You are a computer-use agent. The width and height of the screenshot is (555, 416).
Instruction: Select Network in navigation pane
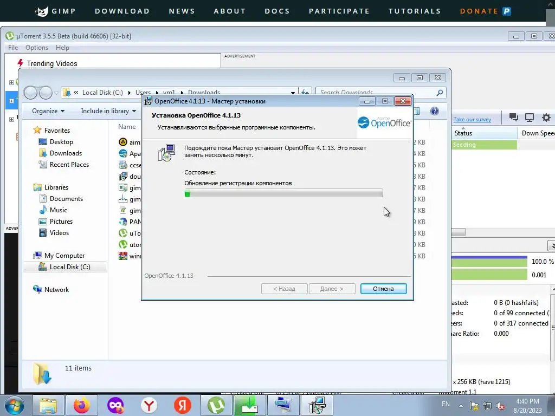coord(56,289)
